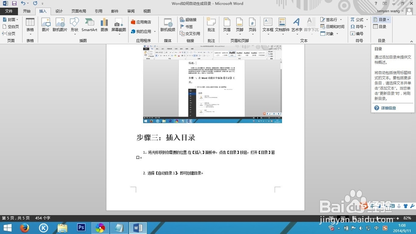
Task: Open Quick Parts (文档部件)
Action: 282,27
